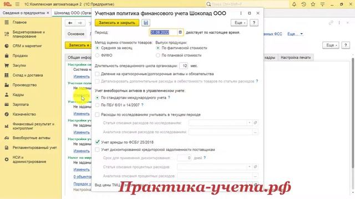The image size is (355, 199).
Task: Open help for международного учета option
Action: [x=169, y=98]
